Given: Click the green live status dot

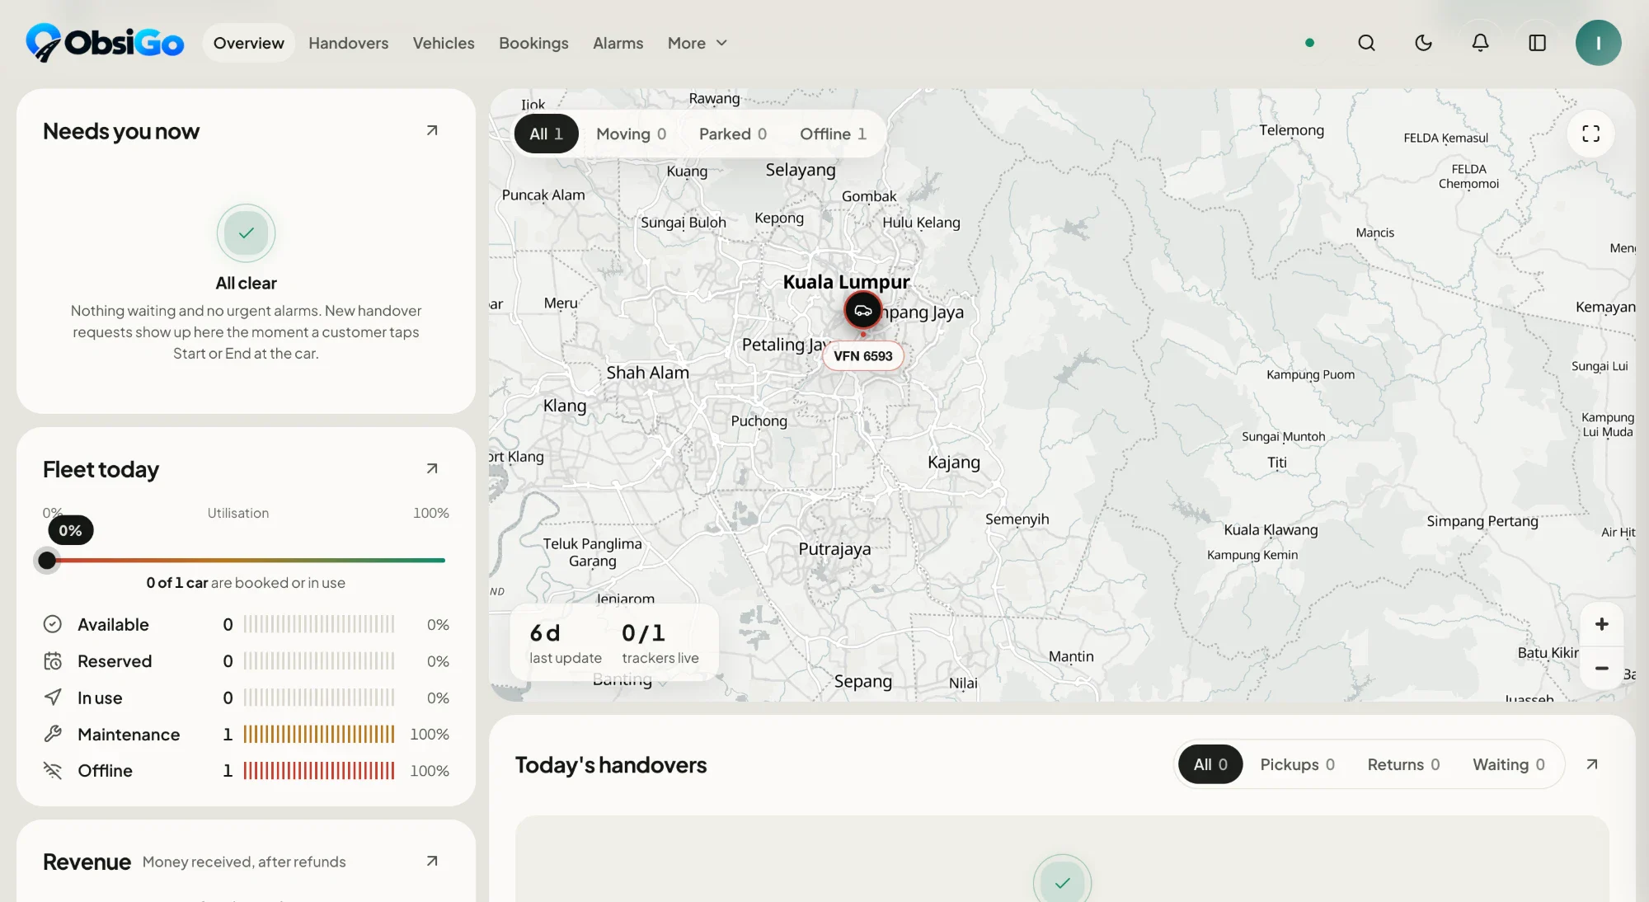Looking at the screenshot, I should 1309,43.
